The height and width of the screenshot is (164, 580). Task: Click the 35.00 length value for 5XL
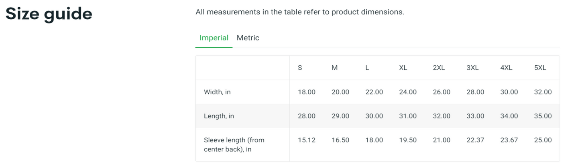(543, 116)
